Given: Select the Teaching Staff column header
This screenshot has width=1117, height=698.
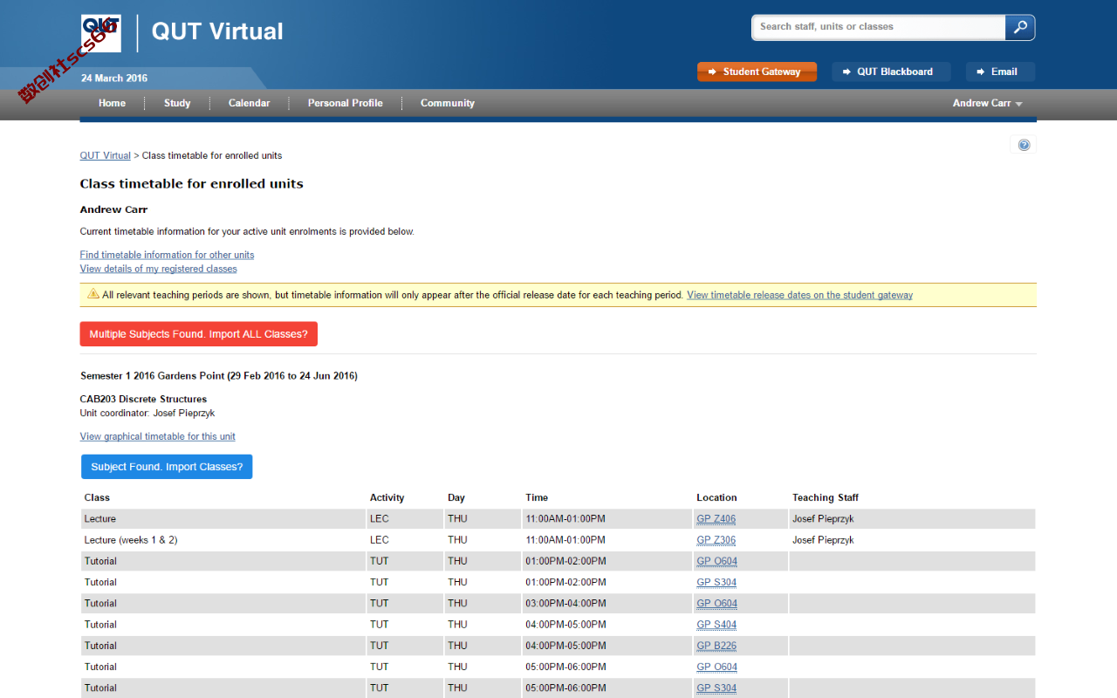Looking at the screenshot, I should click(826, 497).
